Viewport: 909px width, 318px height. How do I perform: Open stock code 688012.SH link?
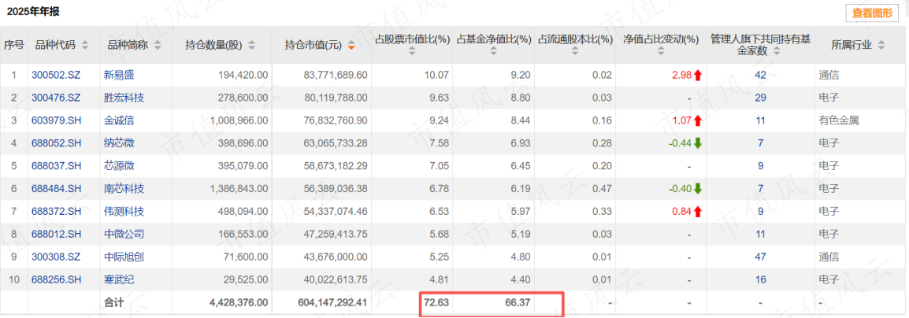54,234
